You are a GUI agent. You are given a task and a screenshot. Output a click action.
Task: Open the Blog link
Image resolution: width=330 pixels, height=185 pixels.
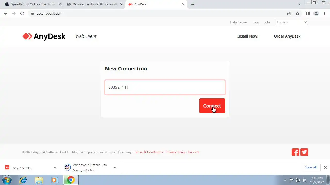[x=256, y=22]
